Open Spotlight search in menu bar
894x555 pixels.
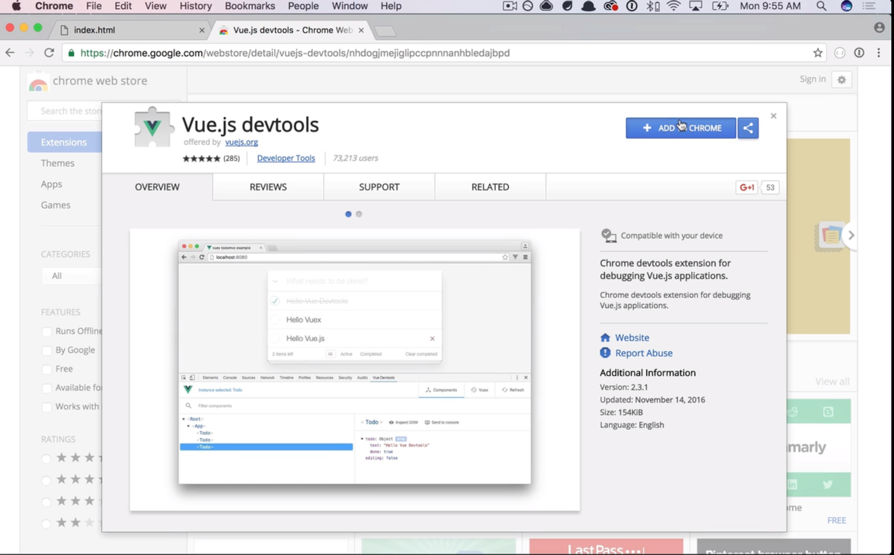pos(821,6)
